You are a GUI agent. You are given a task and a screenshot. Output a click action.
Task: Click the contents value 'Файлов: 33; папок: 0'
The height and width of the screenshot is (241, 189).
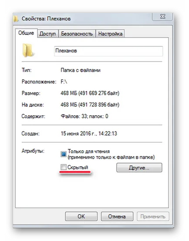click(84, 116)
